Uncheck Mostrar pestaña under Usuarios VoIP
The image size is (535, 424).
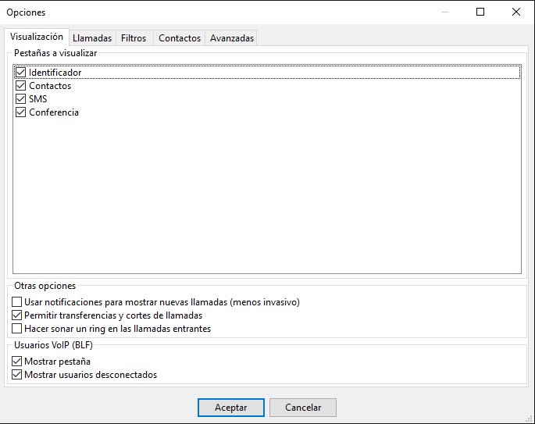[x=18, y=362]
